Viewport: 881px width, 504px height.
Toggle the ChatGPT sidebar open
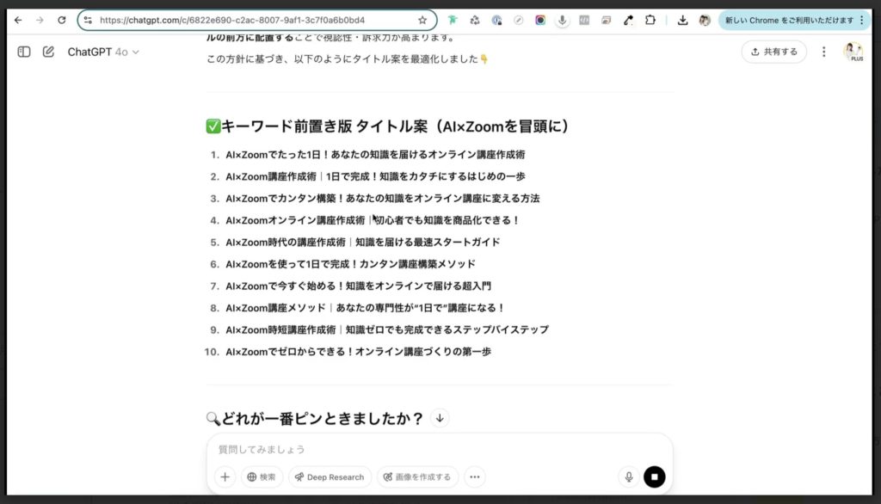(23, 52)
